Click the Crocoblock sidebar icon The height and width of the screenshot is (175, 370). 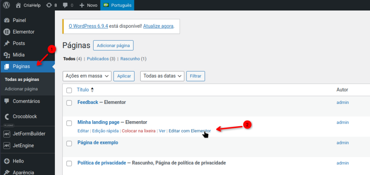(x=7, y=117)
